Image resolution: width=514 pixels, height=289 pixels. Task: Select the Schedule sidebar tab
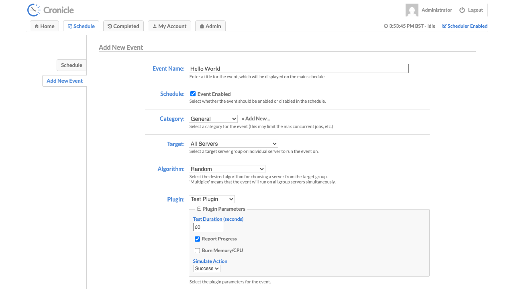coord(71,65)
